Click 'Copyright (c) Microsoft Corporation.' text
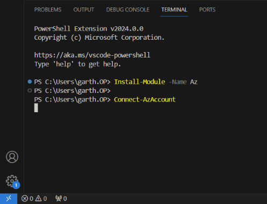Image resolution: width=267 pixels, height=204 pixels. pos(99,38)
